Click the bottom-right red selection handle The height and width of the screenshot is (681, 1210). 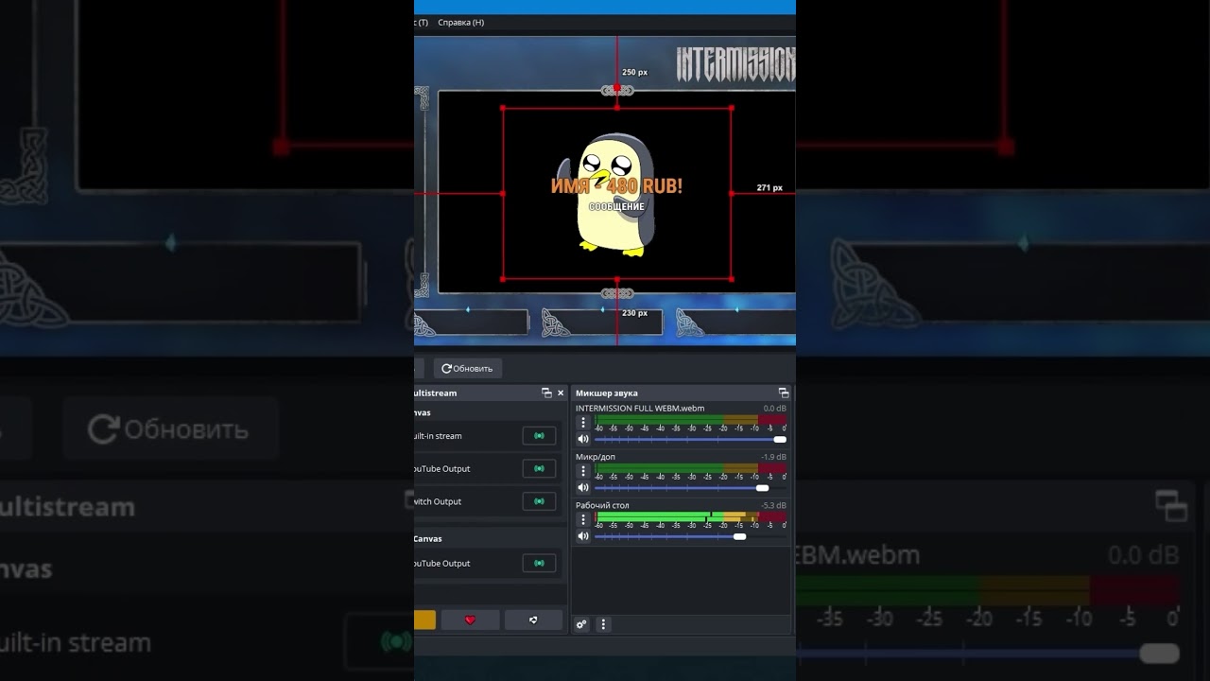[x=732, y=279]
